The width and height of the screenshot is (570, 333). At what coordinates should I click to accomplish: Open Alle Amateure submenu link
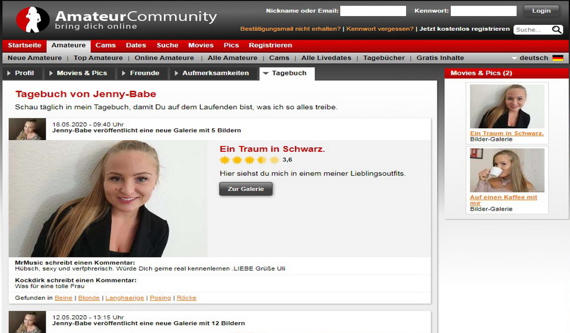pyautogui.click(x=232, y=58)
